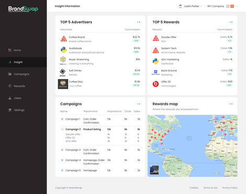Click the Home grid icon
This screenshot has width=246, height=194.
(x=10, y=50)
